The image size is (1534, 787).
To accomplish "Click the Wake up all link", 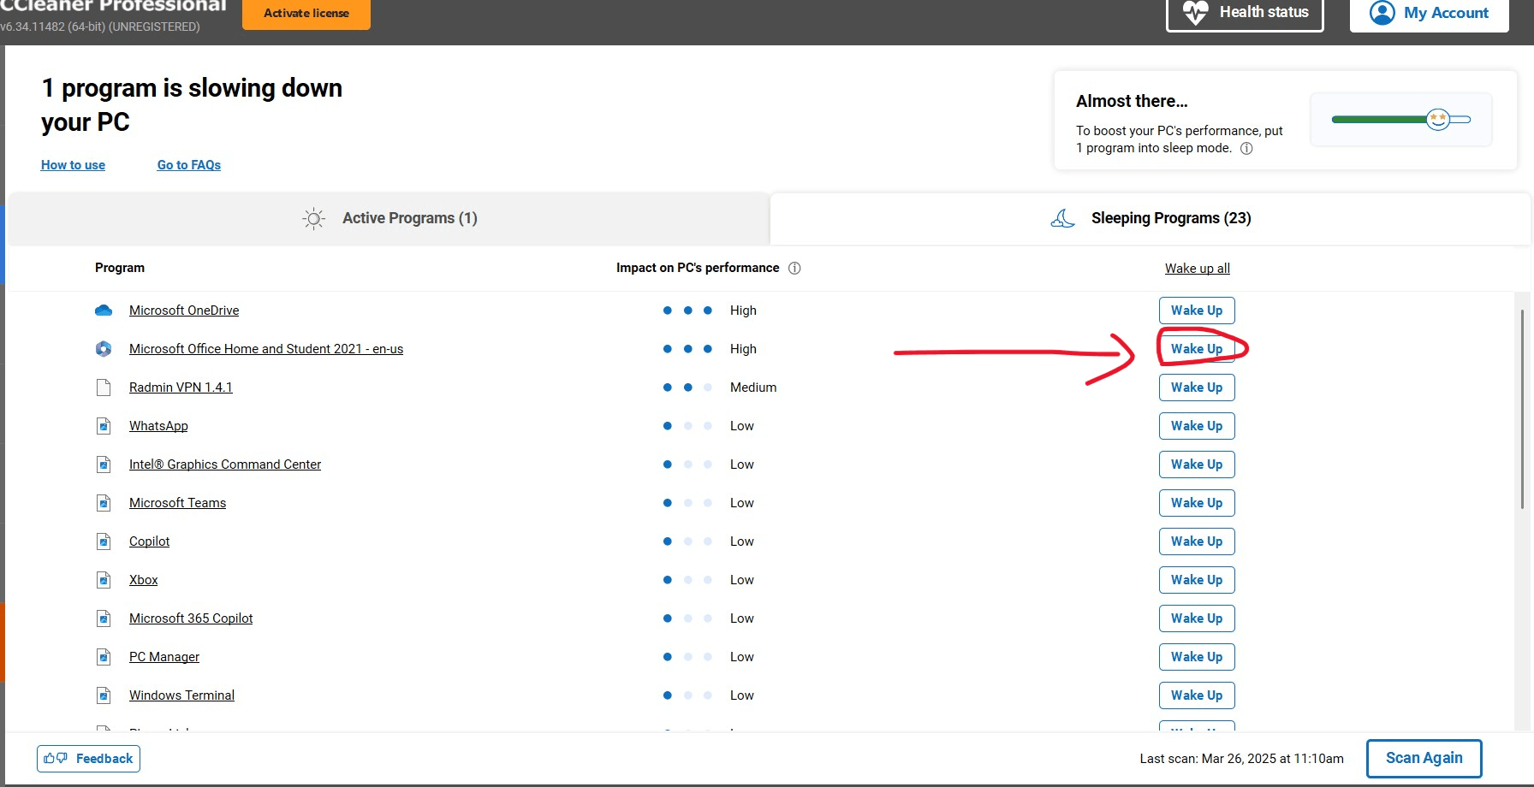I will point(1197,269).
